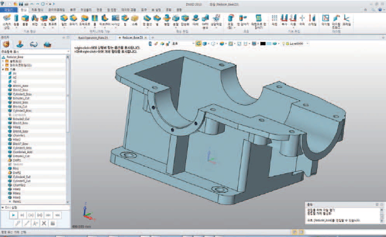
Task: Pick the black color swatch
Action: pyautogui.click(x=263, y=43)
